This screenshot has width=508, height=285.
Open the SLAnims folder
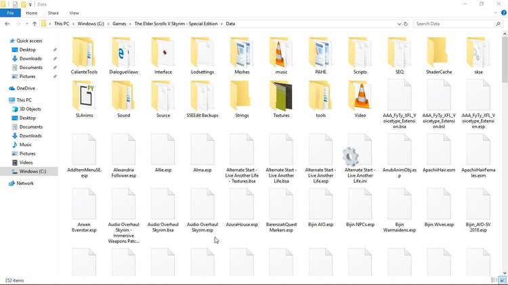[x=84, y=99]
